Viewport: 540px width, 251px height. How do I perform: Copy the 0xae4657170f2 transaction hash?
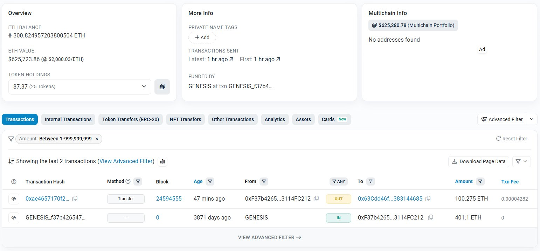pos(75,198)
